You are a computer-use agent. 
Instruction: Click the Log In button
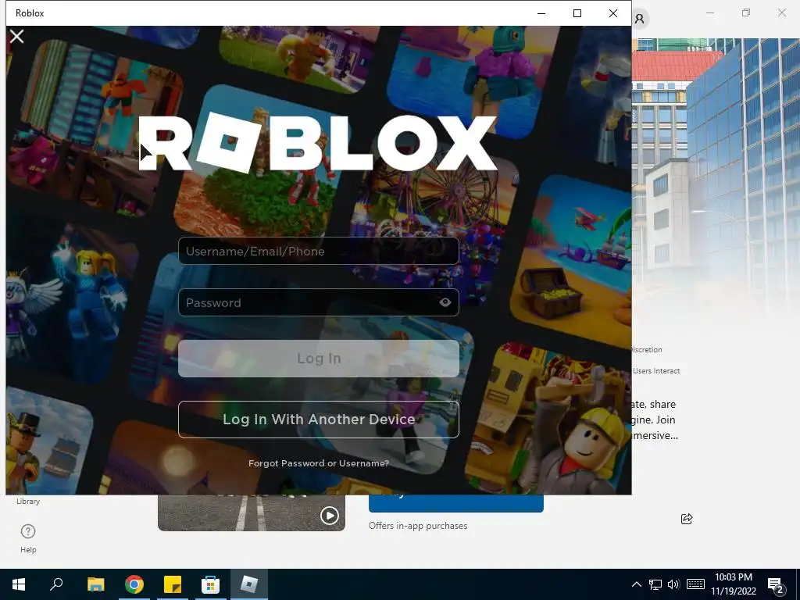[319, 359]
